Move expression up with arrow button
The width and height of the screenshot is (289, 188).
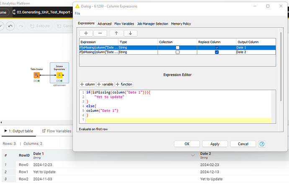pyautogui.click(x=116, y=33)
